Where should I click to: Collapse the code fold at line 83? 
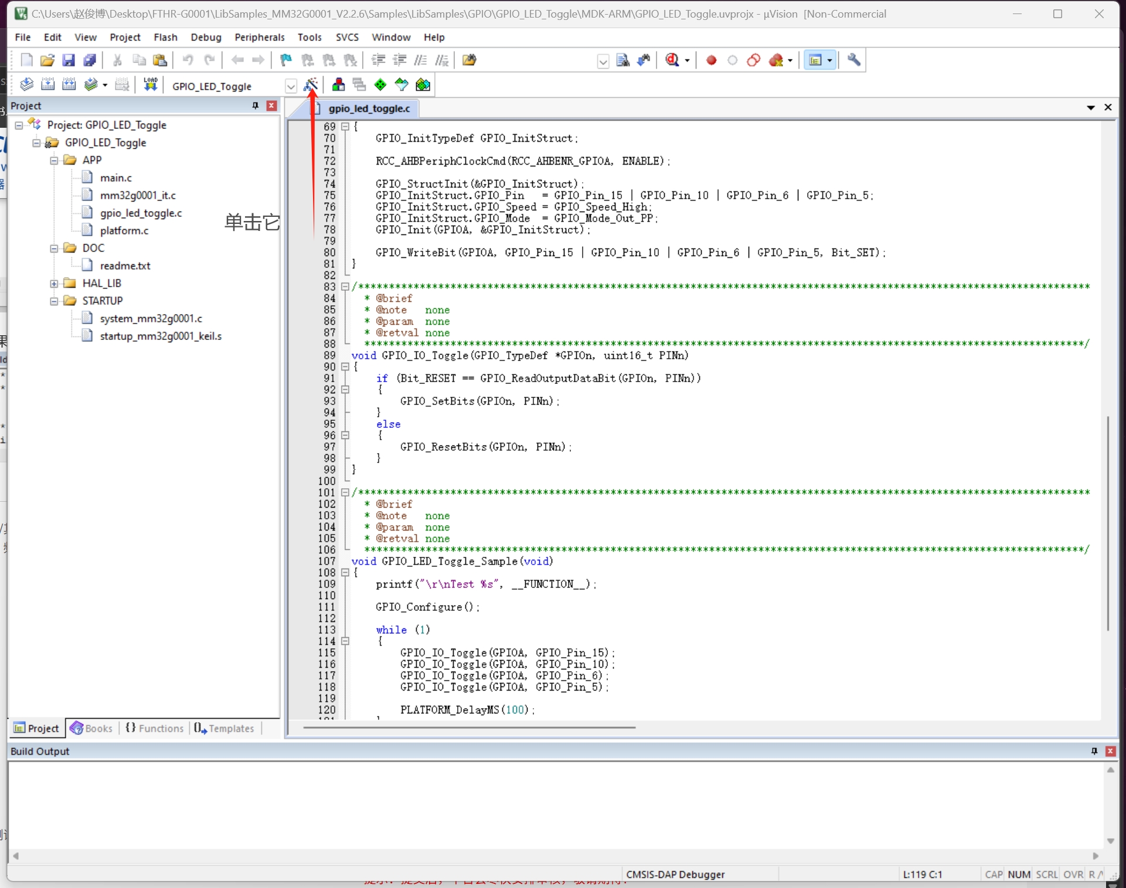tap(345, 287)
